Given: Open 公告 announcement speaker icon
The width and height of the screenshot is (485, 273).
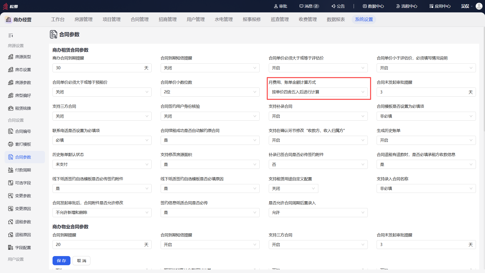Looking at the screenshot, I should [x=333, y=6].
